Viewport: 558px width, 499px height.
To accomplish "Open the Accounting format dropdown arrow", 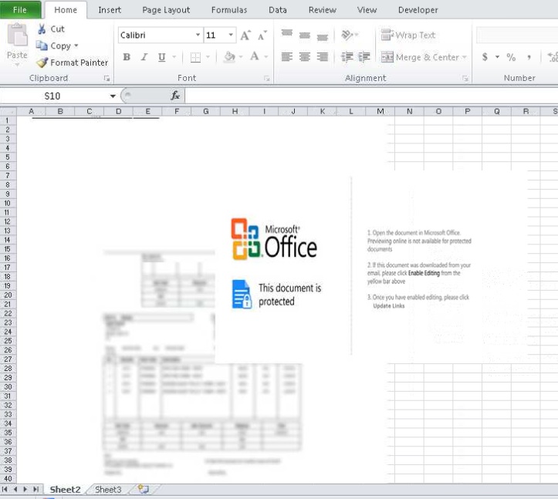I will pyautogui.click(x=497, y=57).
